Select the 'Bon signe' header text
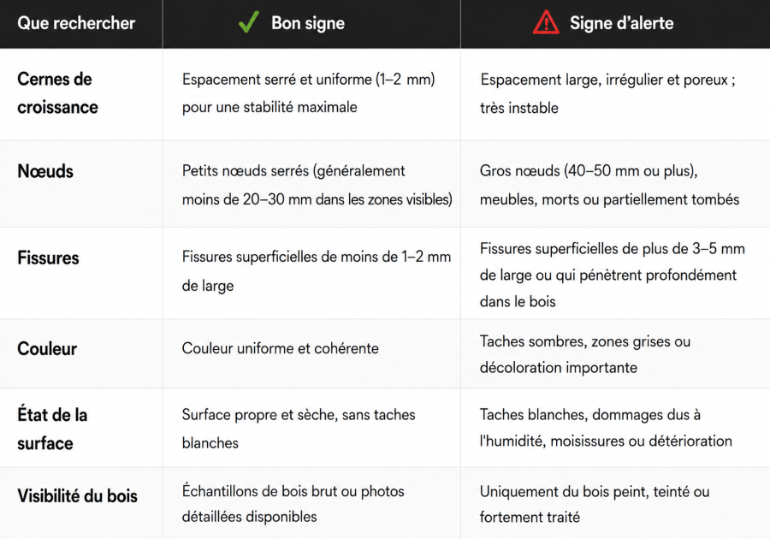770x539 pixels. pyautogui.click(x=308, y=23)
